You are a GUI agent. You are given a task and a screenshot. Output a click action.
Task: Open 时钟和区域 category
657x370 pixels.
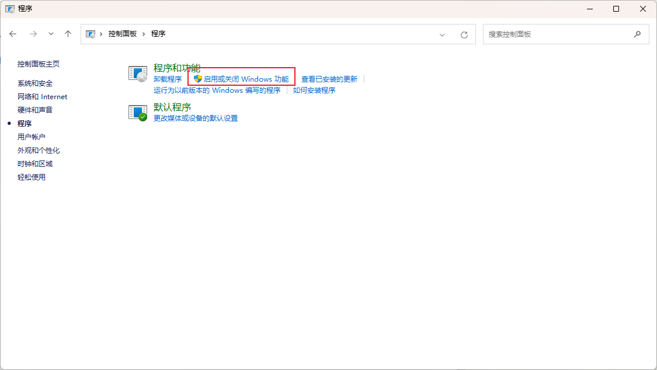pyautogui.click(x=35, y=163)
